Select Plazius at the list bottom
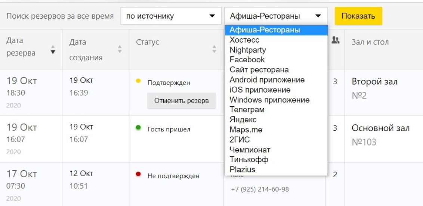423x206 pixels. coord(243,169)
